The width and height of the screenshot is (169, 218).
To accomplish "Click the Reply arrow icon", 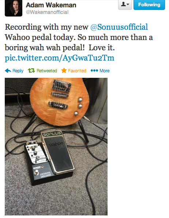I will [x=8, y=71].
